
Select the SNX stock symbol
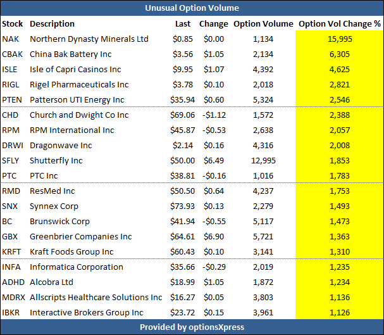[x=9, y=206]
